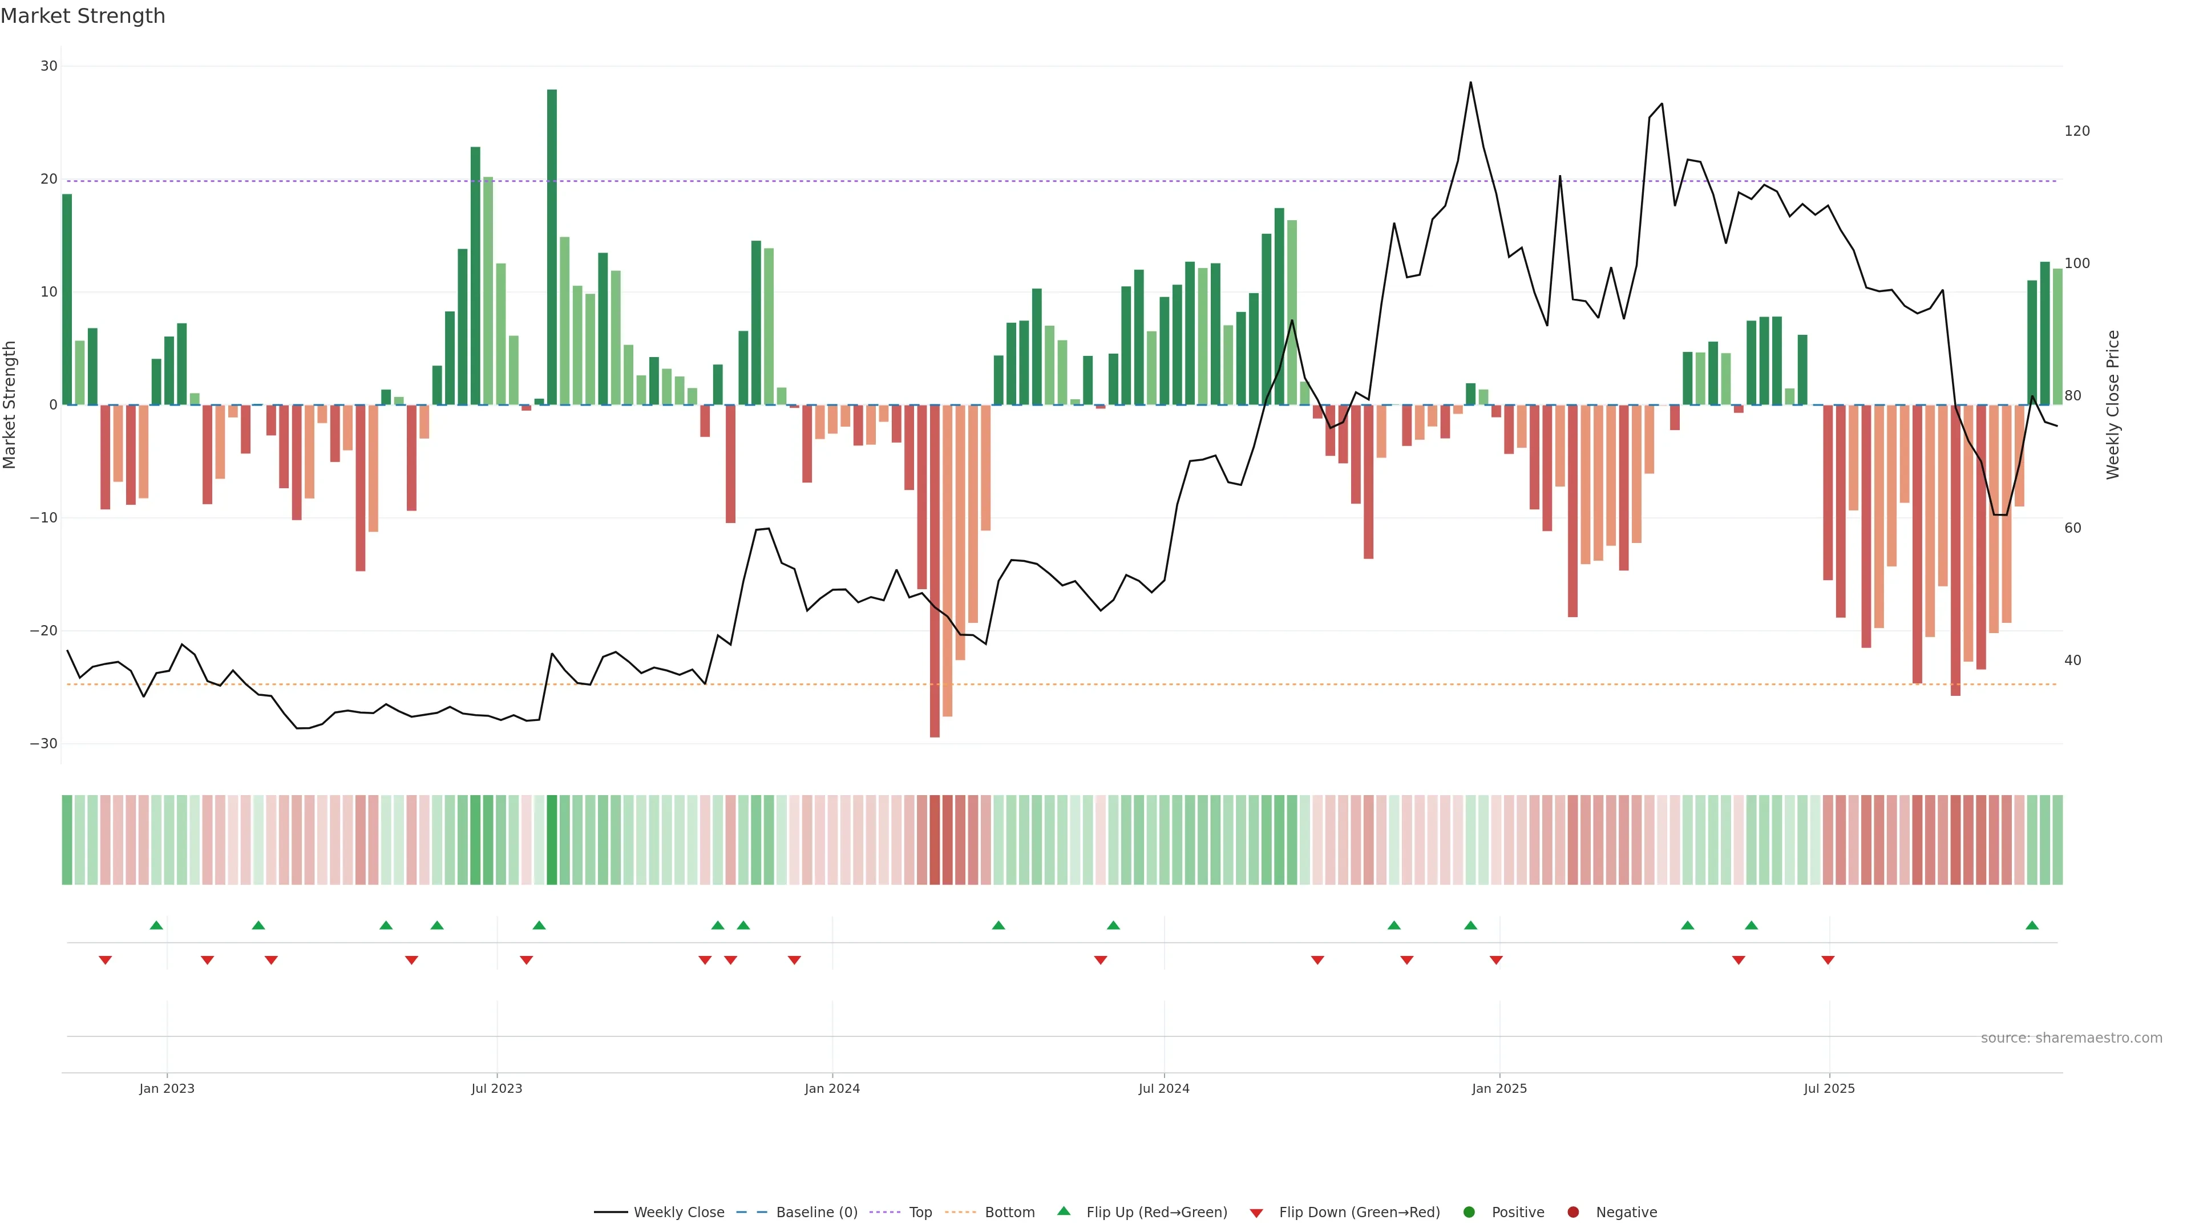Click the brightest green heatmap strip cell
Screen dimensions: 2191x1232
(552, 840)
